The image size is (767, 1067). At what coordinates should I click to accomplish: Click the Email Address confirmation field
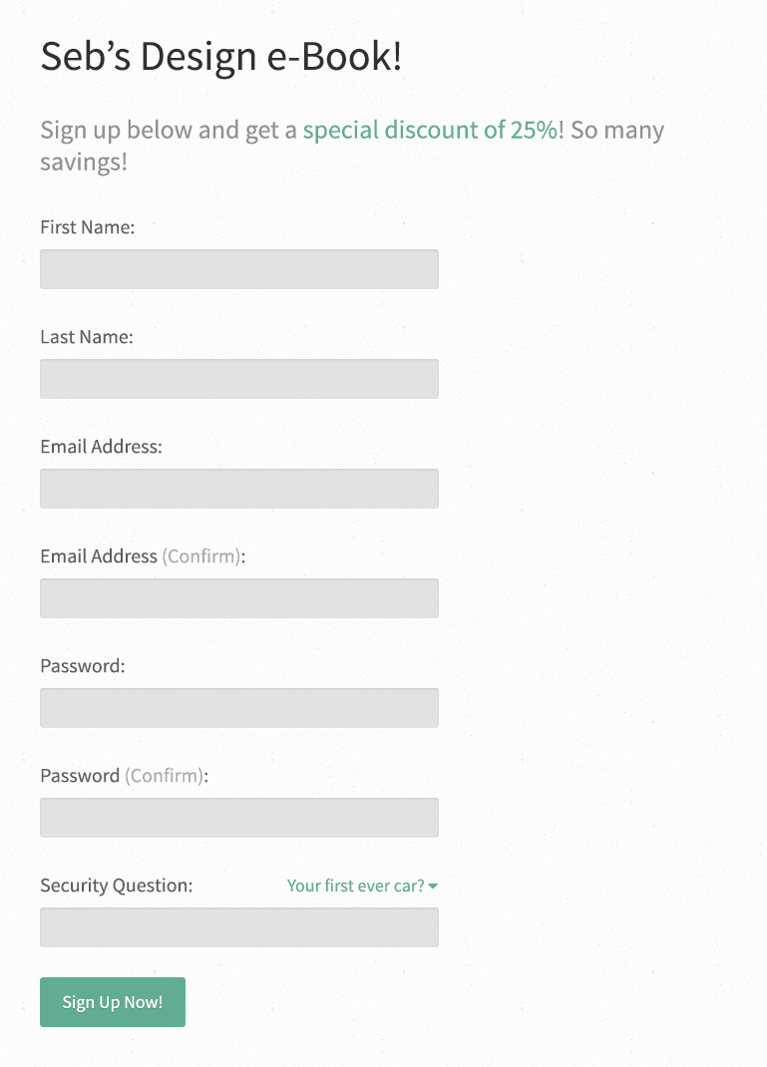[x=239, y=597]
